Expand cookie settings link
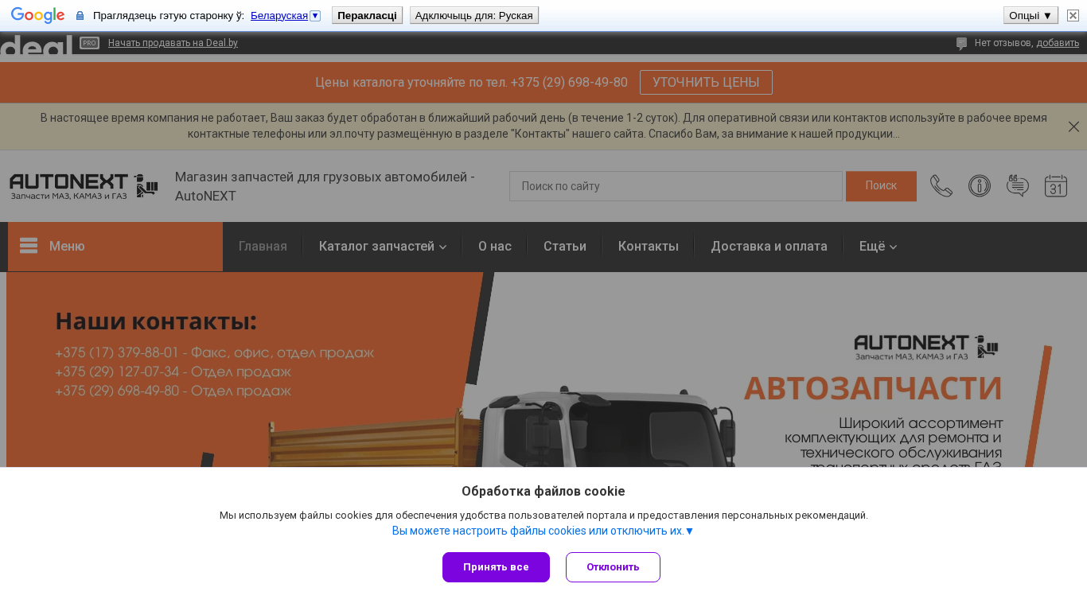Screen dimensions: 1087x611 pyautogui.click(x=543, y=531)
